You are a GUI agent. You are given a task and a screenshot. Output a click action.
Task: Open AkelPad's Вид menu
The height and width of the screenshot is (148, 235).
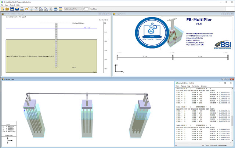point(189,86)
